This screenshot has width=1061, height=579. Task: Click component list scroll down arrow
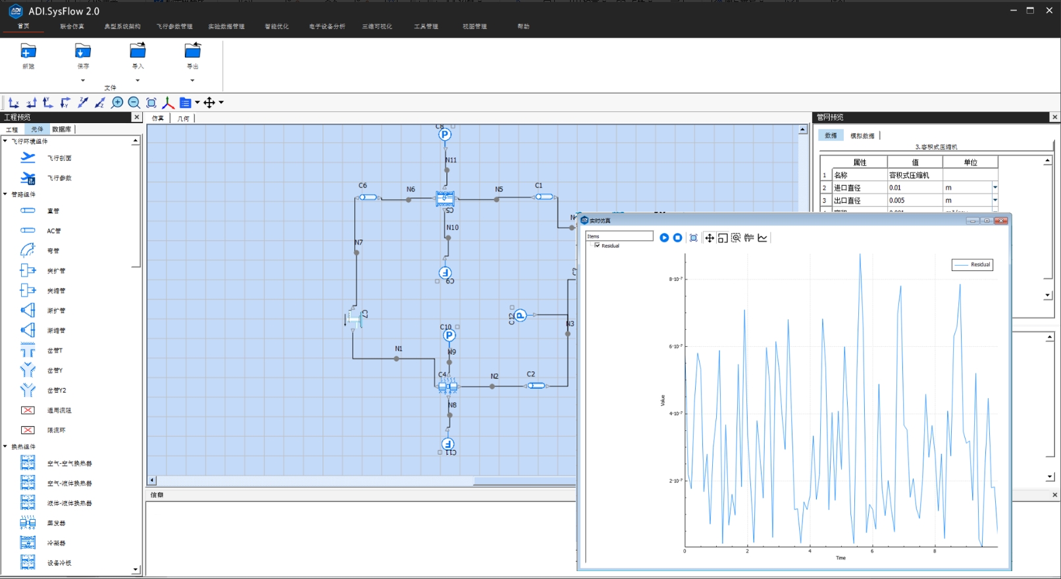pyautogui.click(x=136, y=570)
